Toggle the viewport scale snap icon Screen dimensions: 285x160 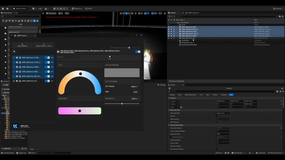click(152, 13)
